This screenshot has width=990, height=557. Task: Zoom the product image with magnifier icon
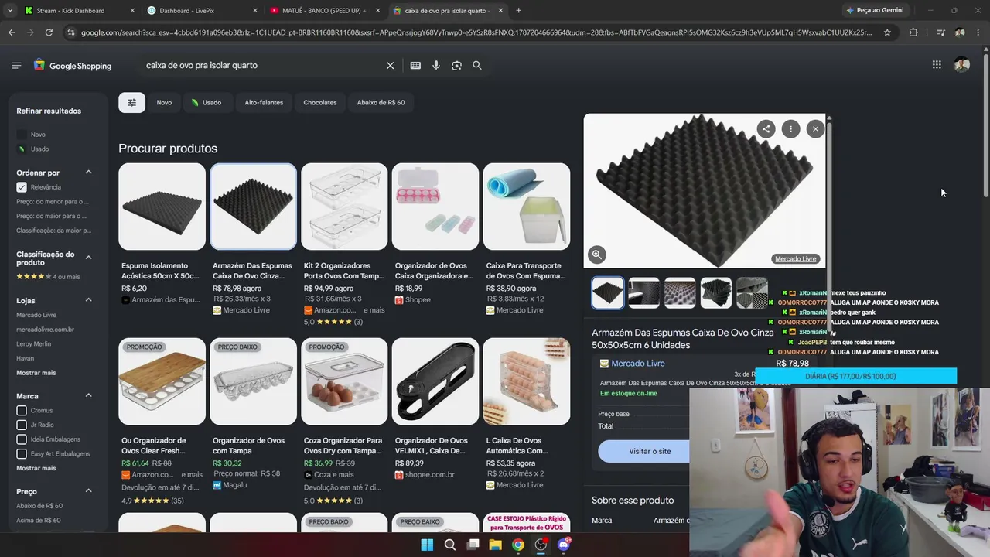(597, 254)
